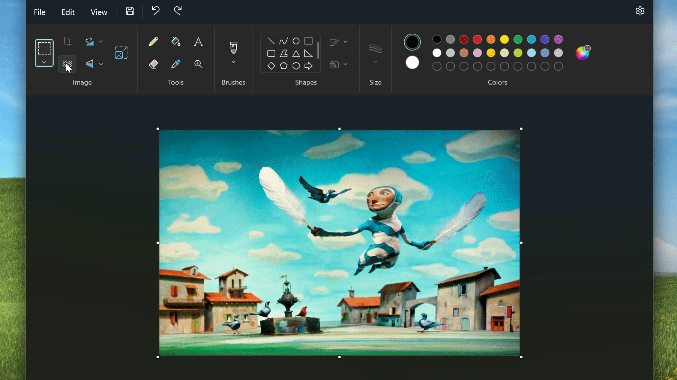Screen dimensions: 677x380
Task: Pick the light turquoise palette color
Action: 531,53
